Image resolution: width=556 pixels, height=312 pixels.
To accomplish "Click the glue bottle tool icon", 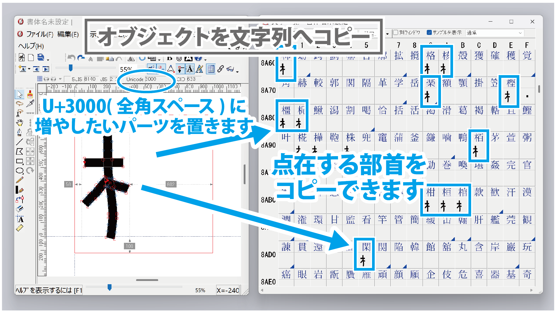I will (x=30, y=94).
